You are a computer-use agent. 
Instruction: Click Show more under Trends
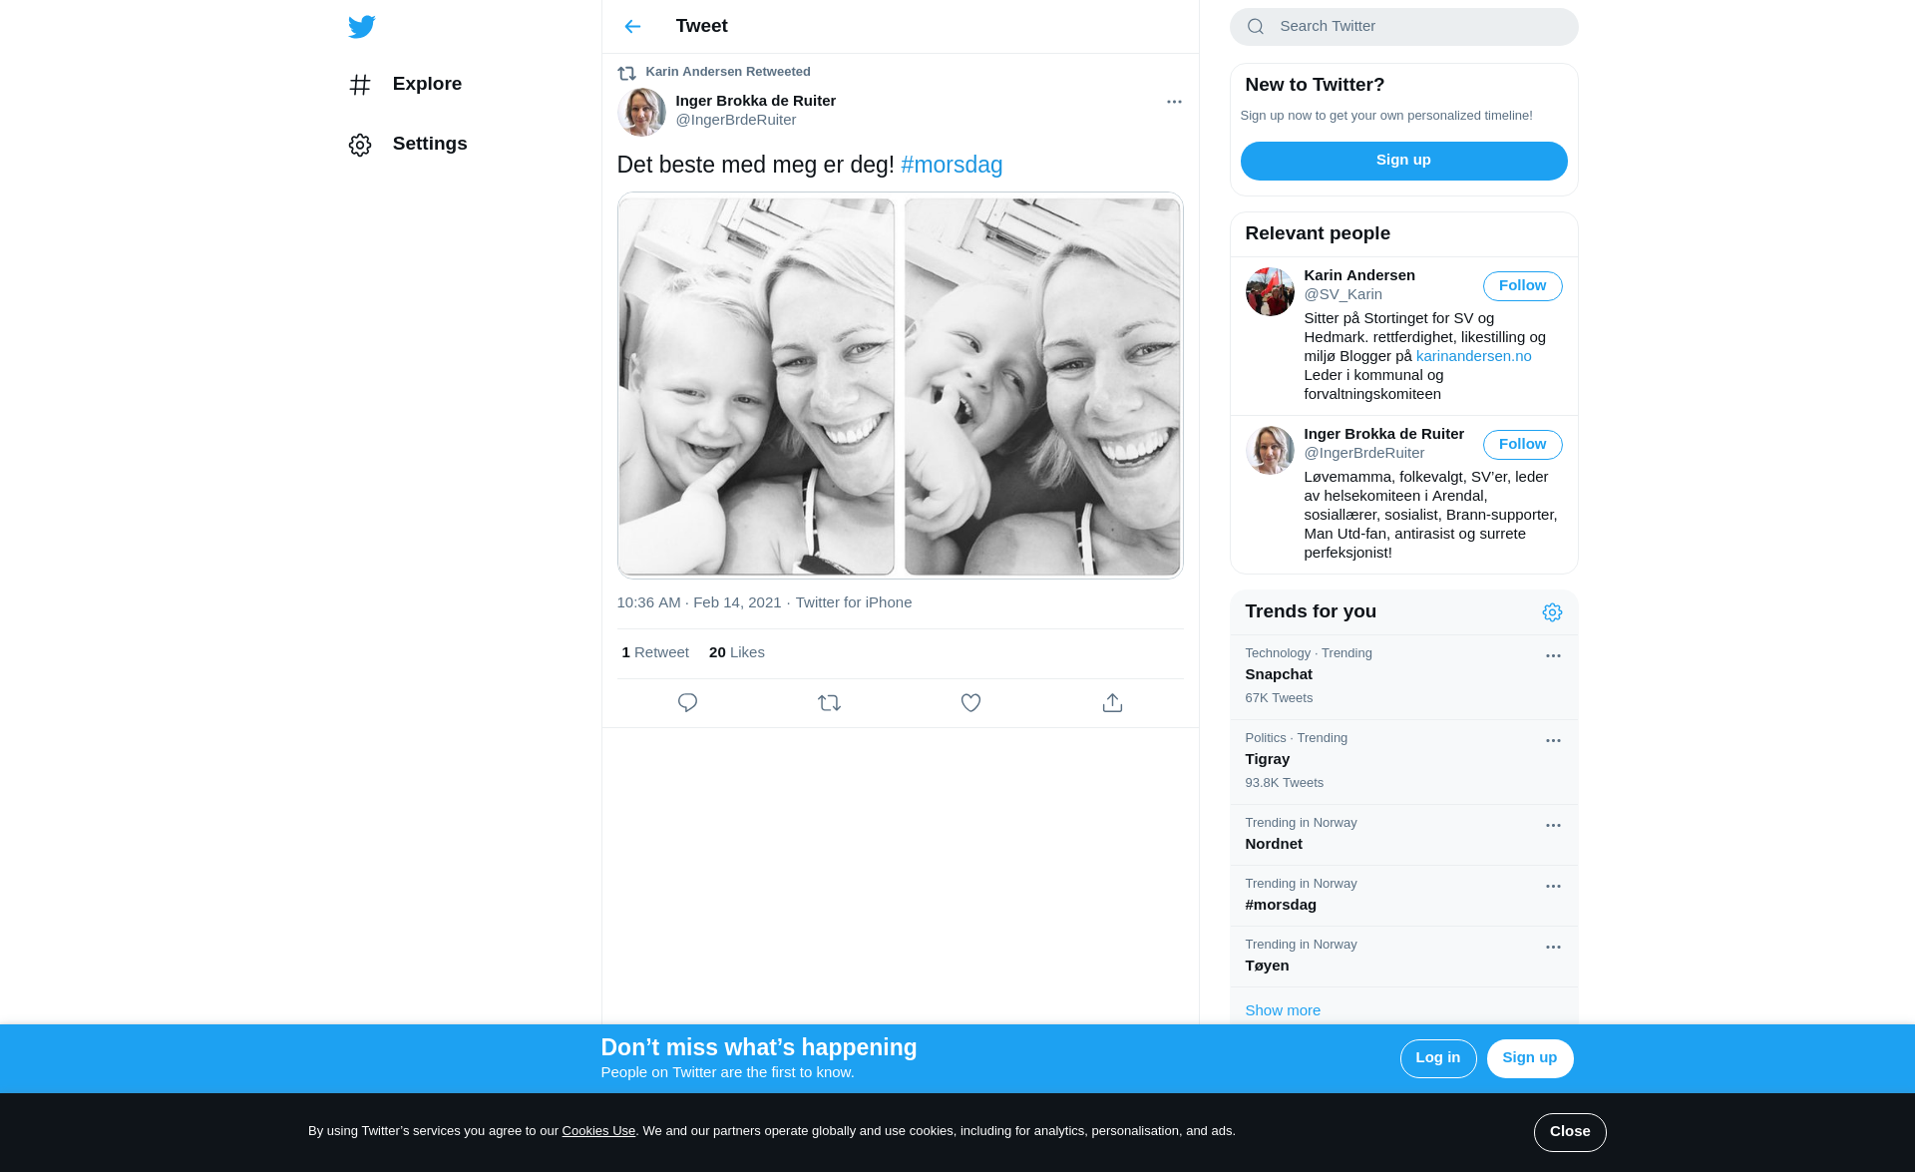coord(1283,1010)
